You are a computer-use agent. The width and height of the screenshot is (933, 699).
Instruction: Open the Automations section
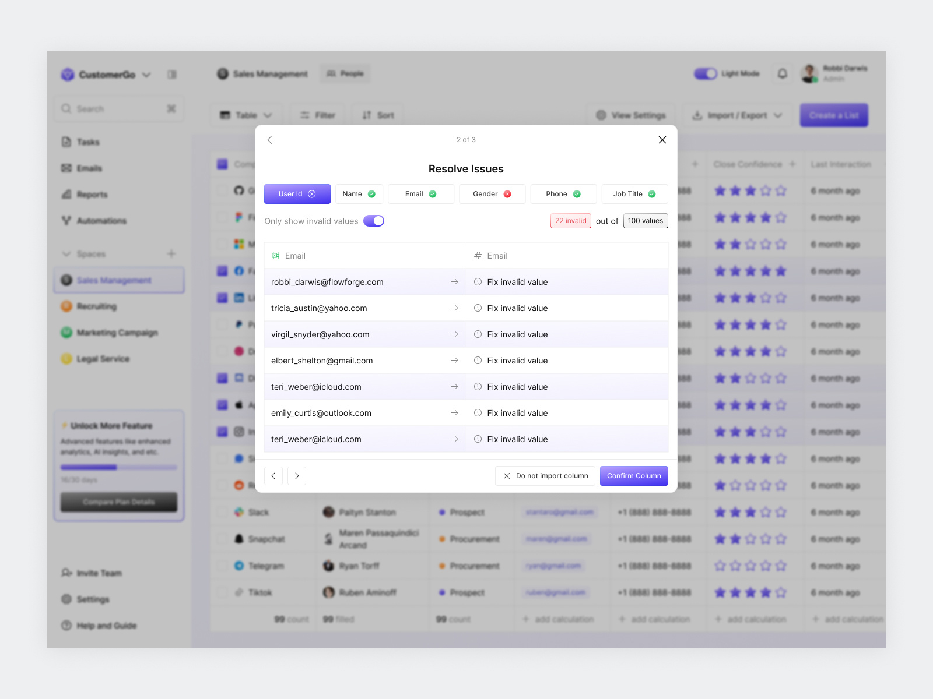[100, 220]
